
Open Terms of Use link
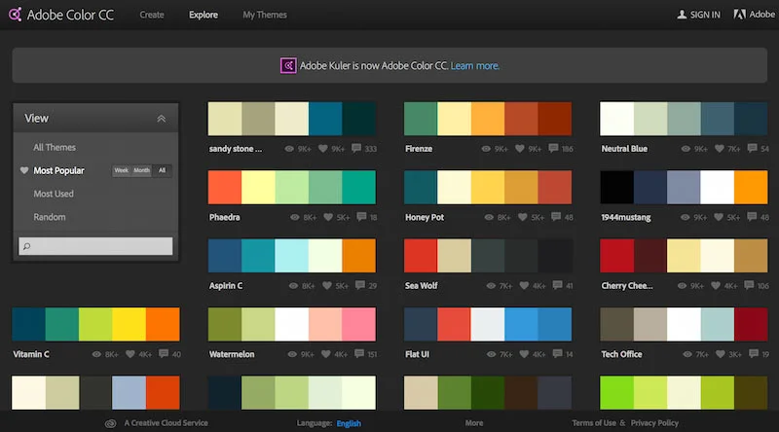click(594, 423)
